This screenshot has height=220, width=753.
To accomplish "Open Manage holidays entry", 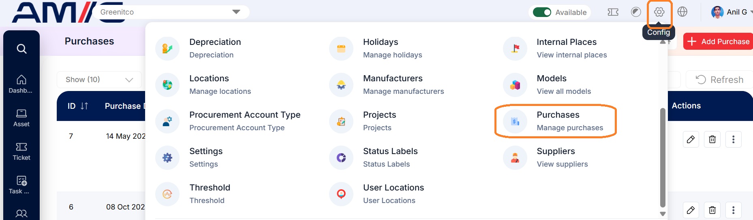I will tap(392, 55).
